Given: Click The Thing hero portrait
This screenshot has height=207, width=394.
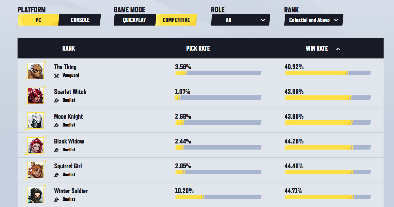Looking at the screenshot, I should pos(36,71).
